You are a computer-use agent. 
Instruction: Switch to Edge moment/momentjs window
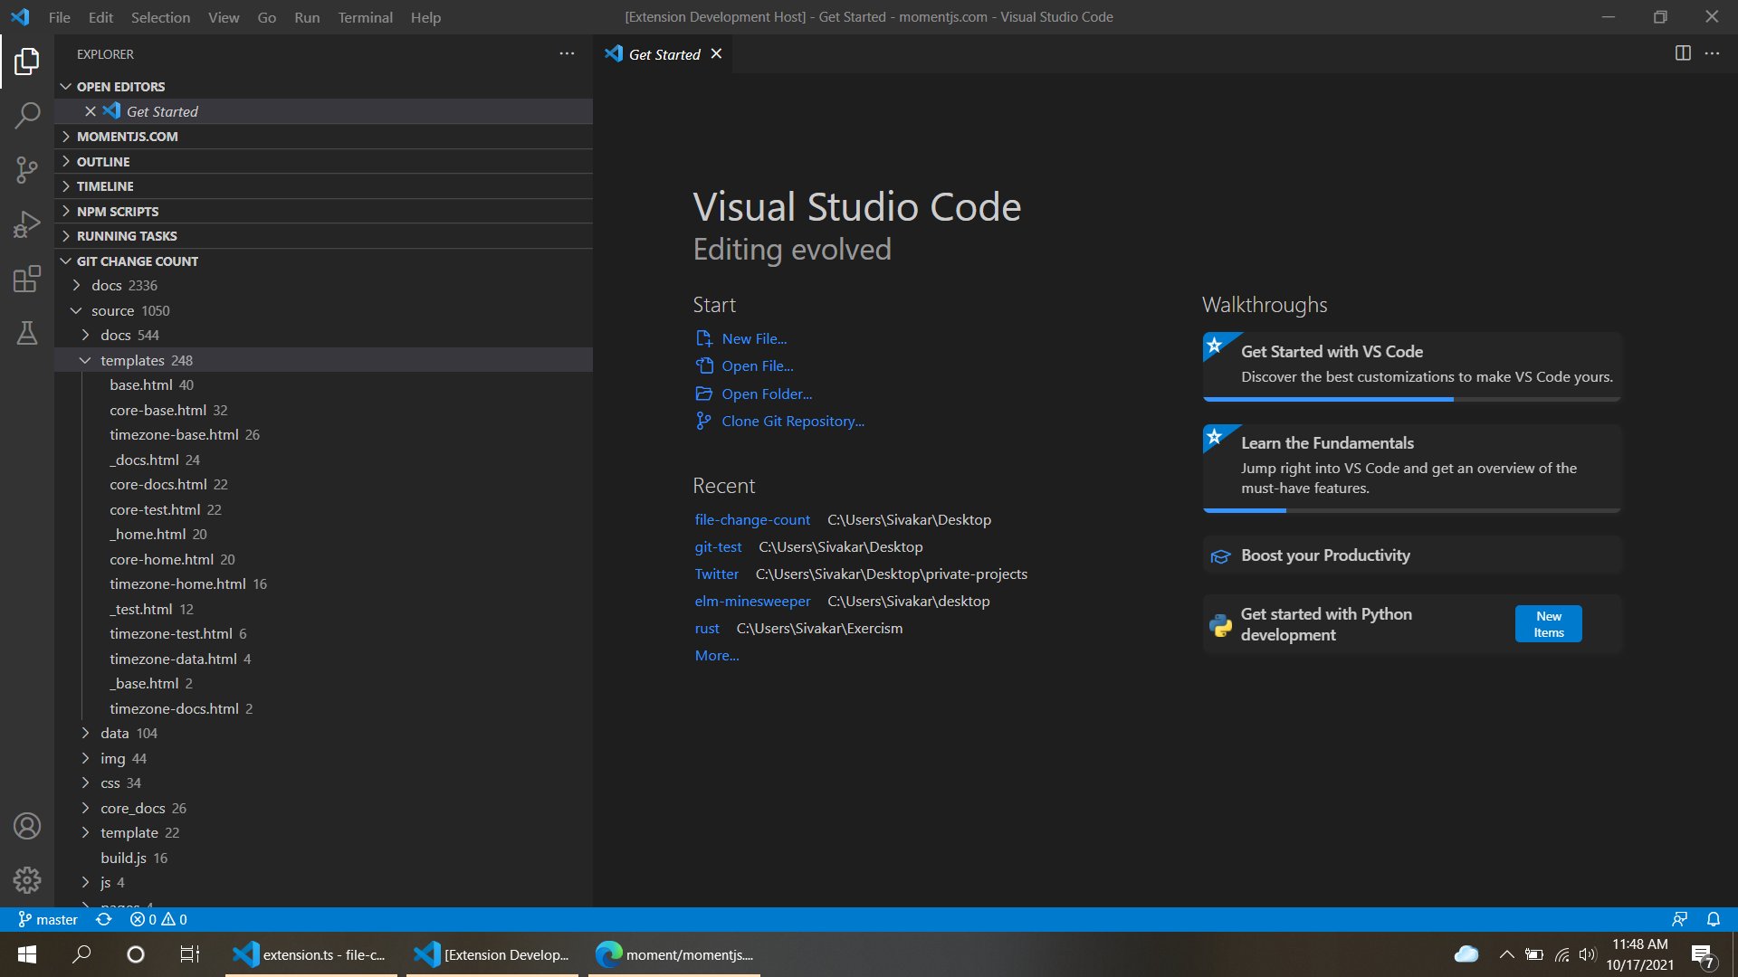[674, 954]
